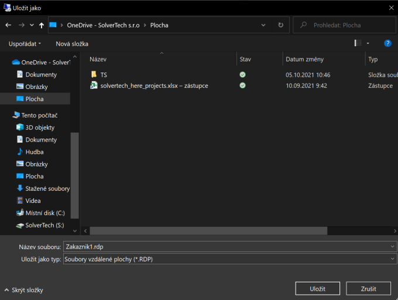Open help with the blue question mark
398x300 pixels.
pos(387,43)
